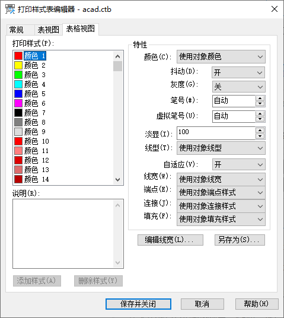Click the dark gray swatch for 颜色 8
Viewport: 284px width, 318px height.
pos(18,122)
